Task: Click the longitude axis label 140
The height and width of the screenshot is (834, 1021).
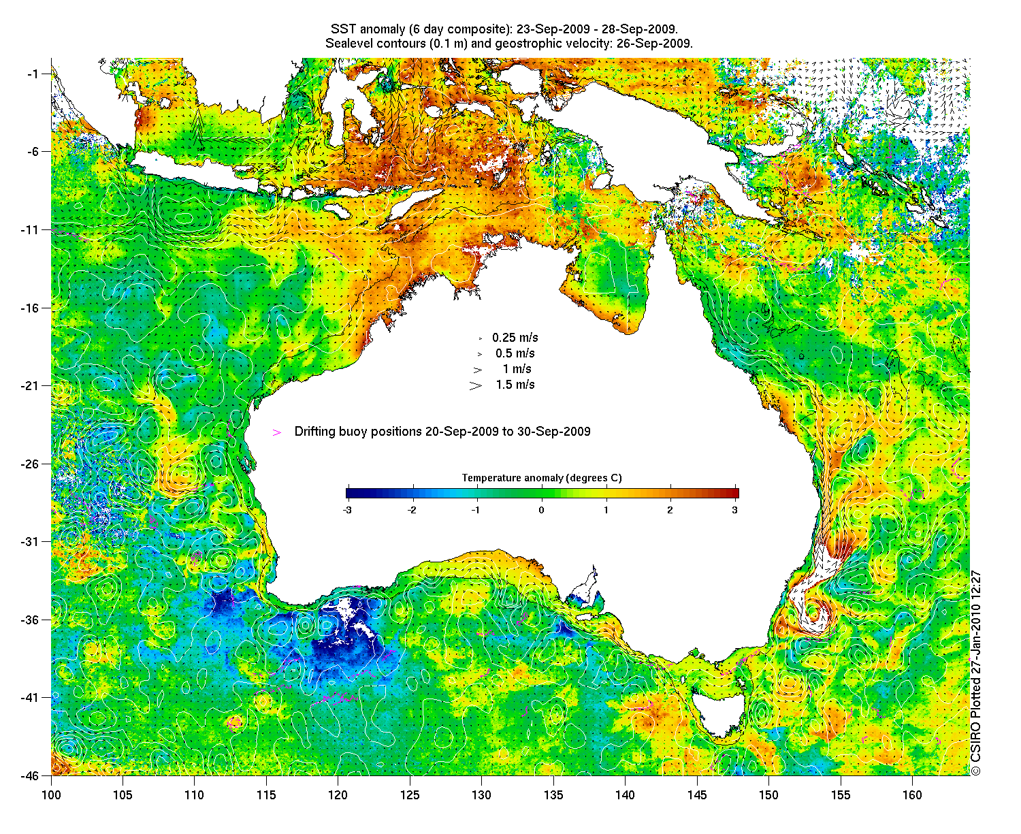Action: click(x=625, y=795)
